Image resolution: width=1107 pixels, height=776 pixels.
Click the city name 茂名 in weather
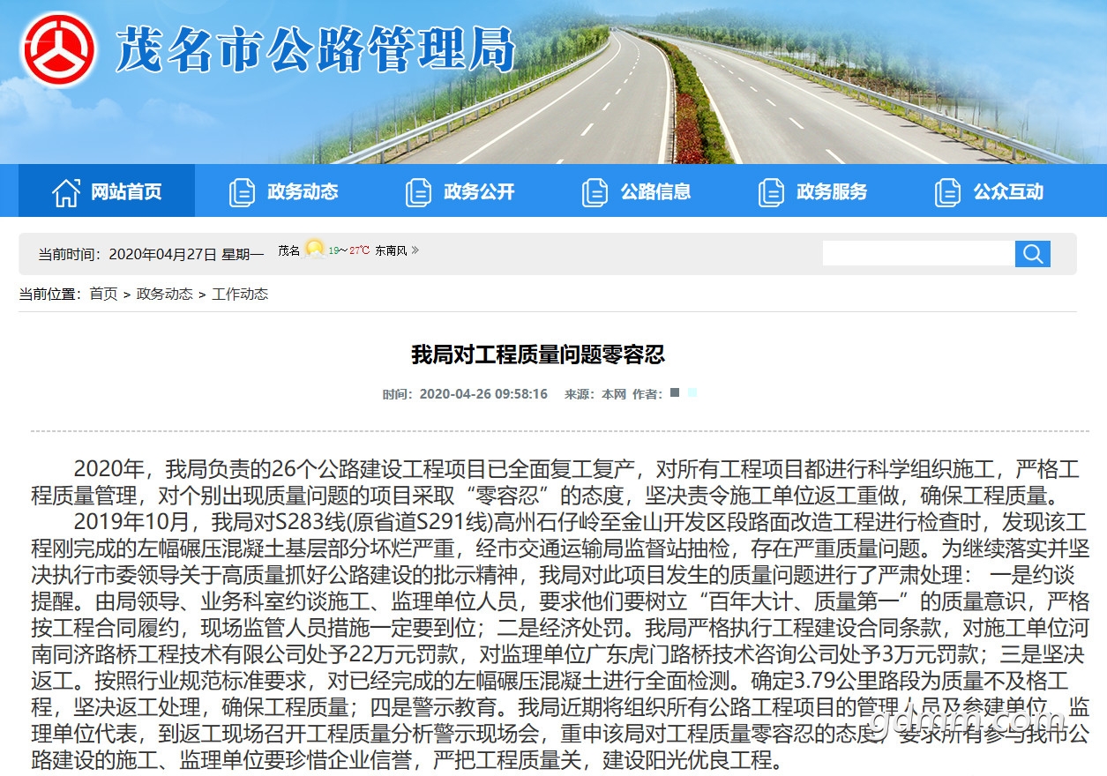click(289, 250)
